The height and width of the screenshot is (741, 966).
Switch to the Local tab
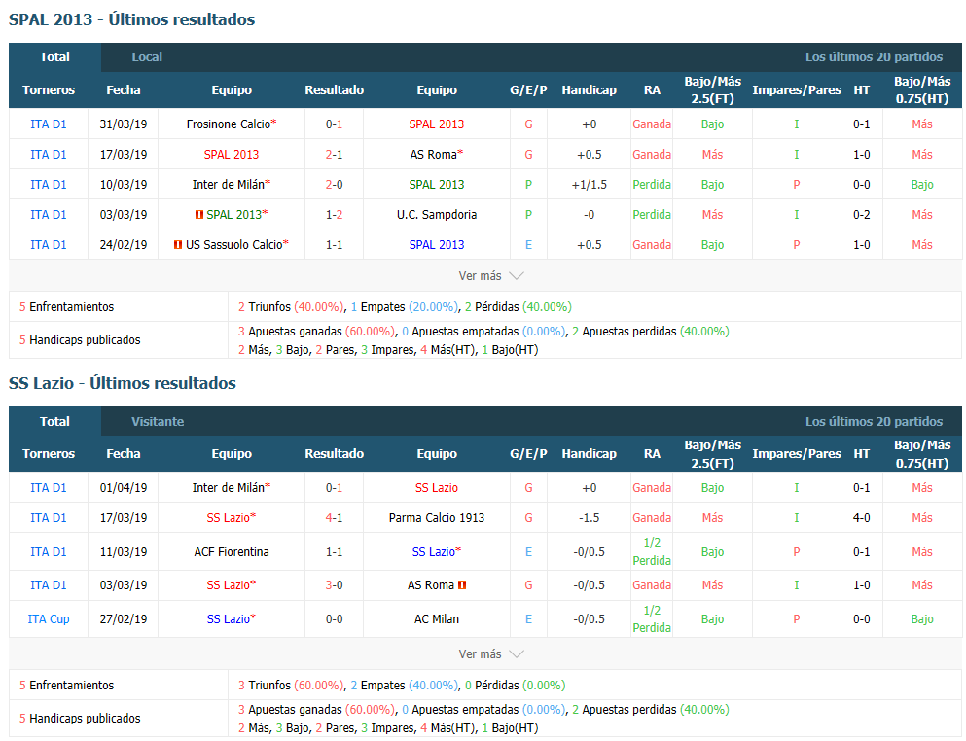pos(147,57)
